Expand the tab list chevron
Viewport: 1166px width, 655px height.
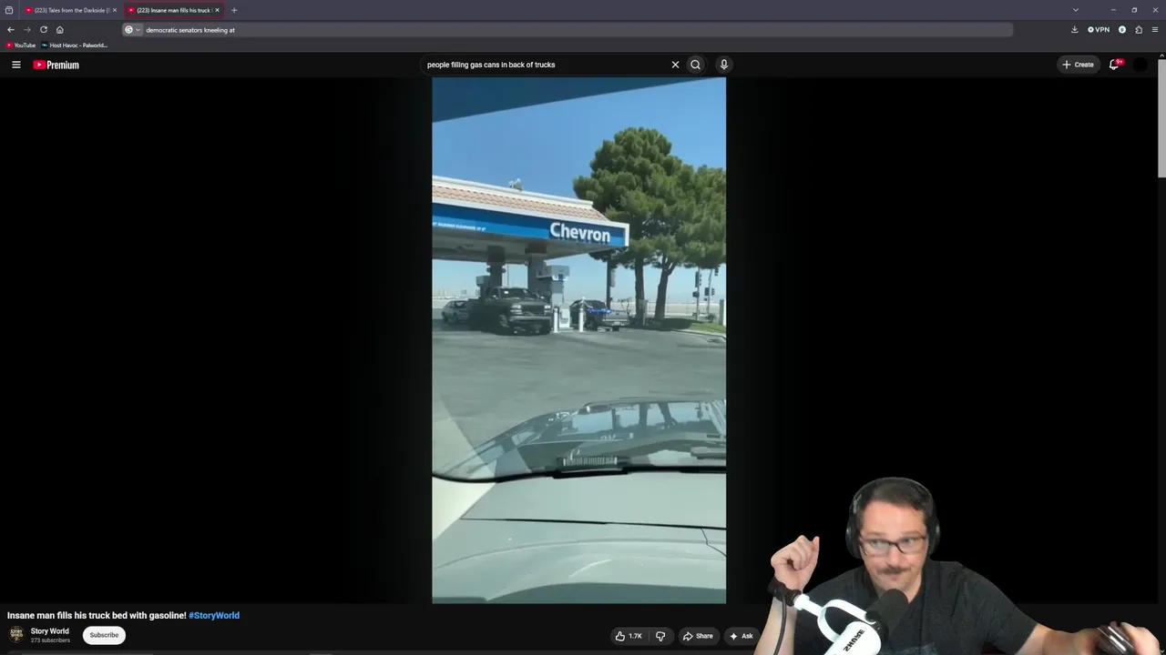pyautogui.click(x=1075, y=10)
